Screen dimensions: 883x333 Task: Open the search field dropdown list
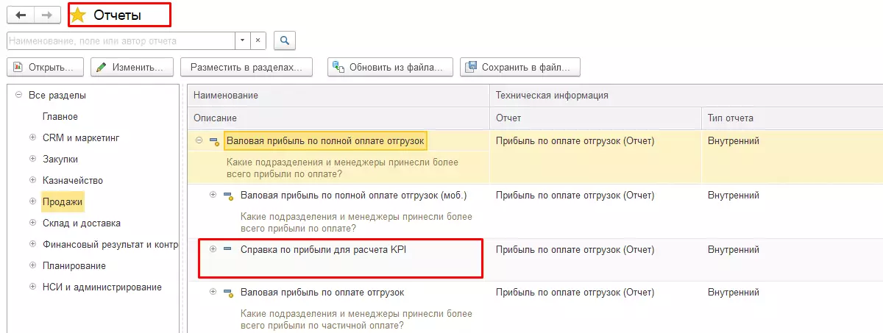pos(243,40)
